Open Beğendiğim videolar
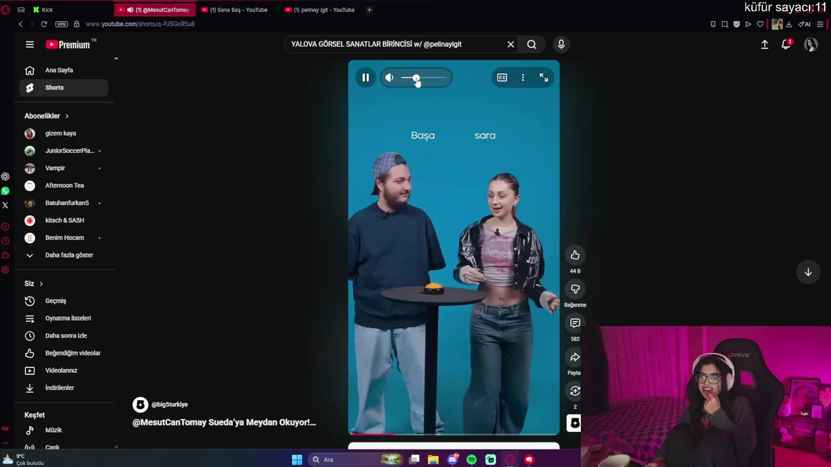 (64, 353)
